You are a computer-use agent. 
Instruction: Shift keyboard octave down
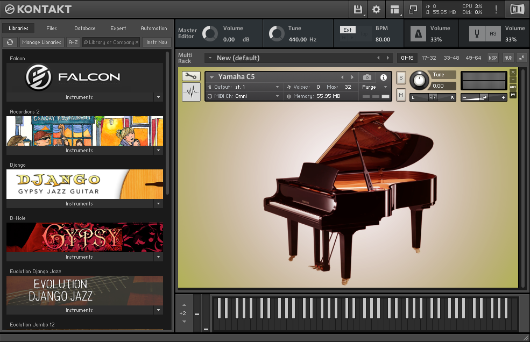pos(184,322)
